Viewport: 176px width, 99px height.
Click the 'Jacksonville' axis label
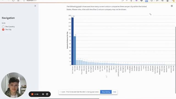click(171, 69)
